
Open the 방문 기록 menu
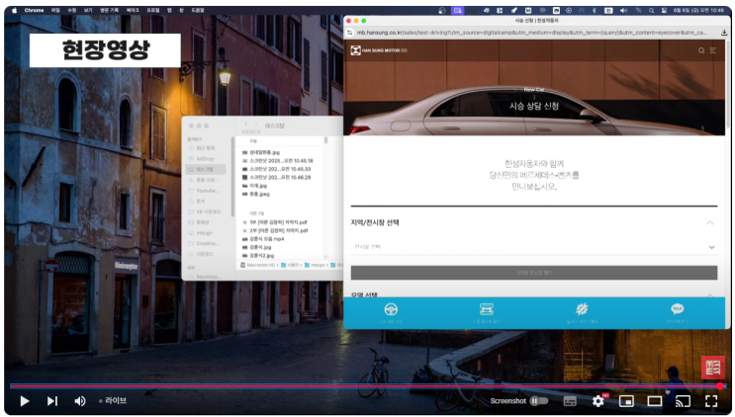[109, 10]
